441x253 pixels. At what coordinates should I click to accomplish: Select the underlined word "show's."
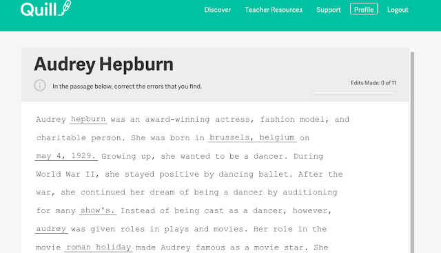97,210
